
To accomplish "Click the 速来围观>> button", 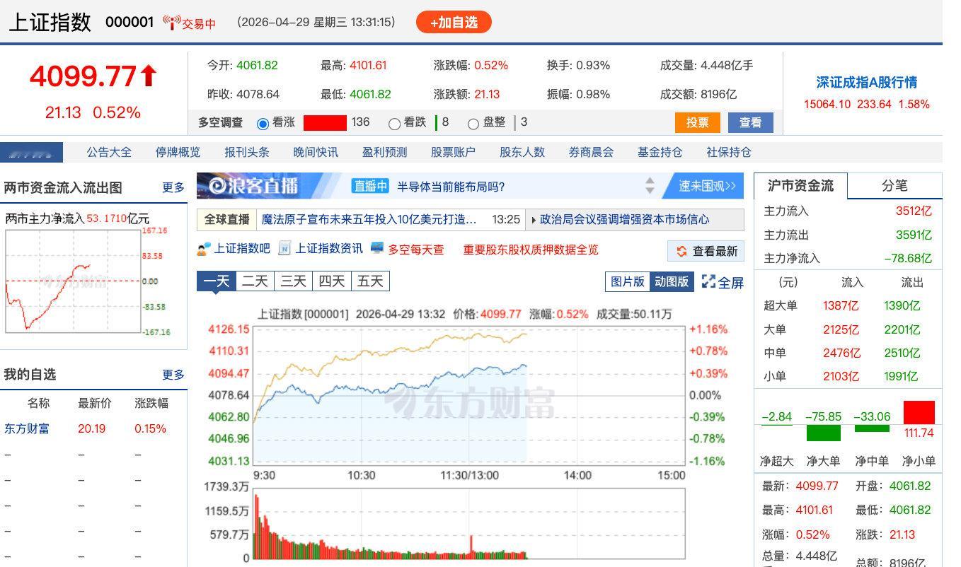I will (x=706, y=186).
